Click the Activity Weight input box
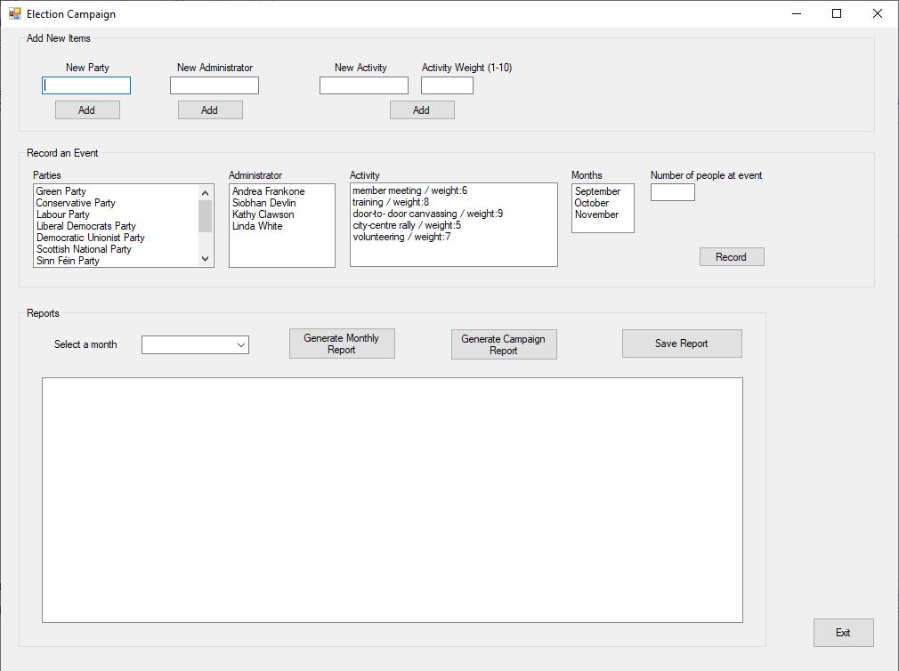The height and width of the screenshot is (671, 899). [x=447, y=85]
